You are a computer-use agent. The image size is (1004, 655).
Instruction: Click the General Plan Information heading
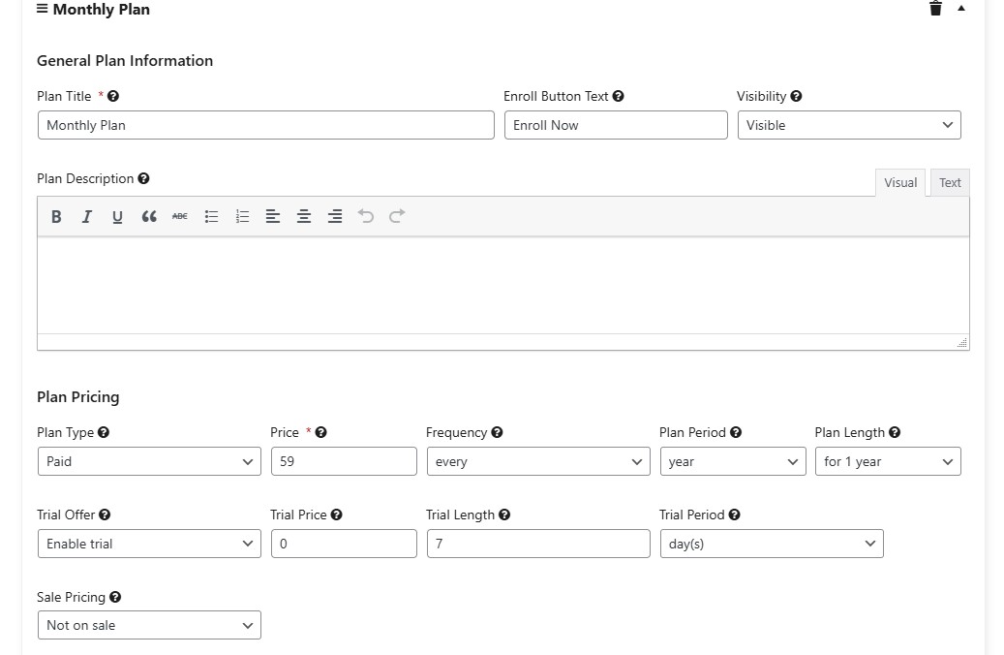(x=125, y=61)
